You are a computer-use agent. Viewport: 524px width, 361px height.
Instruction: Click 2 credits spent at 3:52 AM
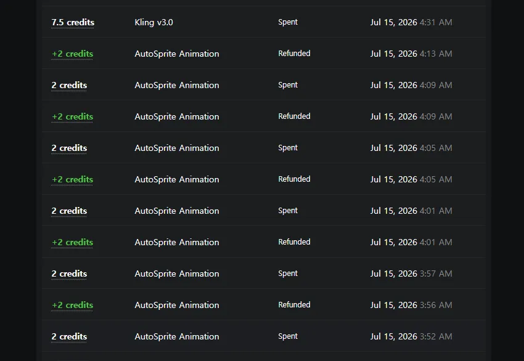coord(69,336)
